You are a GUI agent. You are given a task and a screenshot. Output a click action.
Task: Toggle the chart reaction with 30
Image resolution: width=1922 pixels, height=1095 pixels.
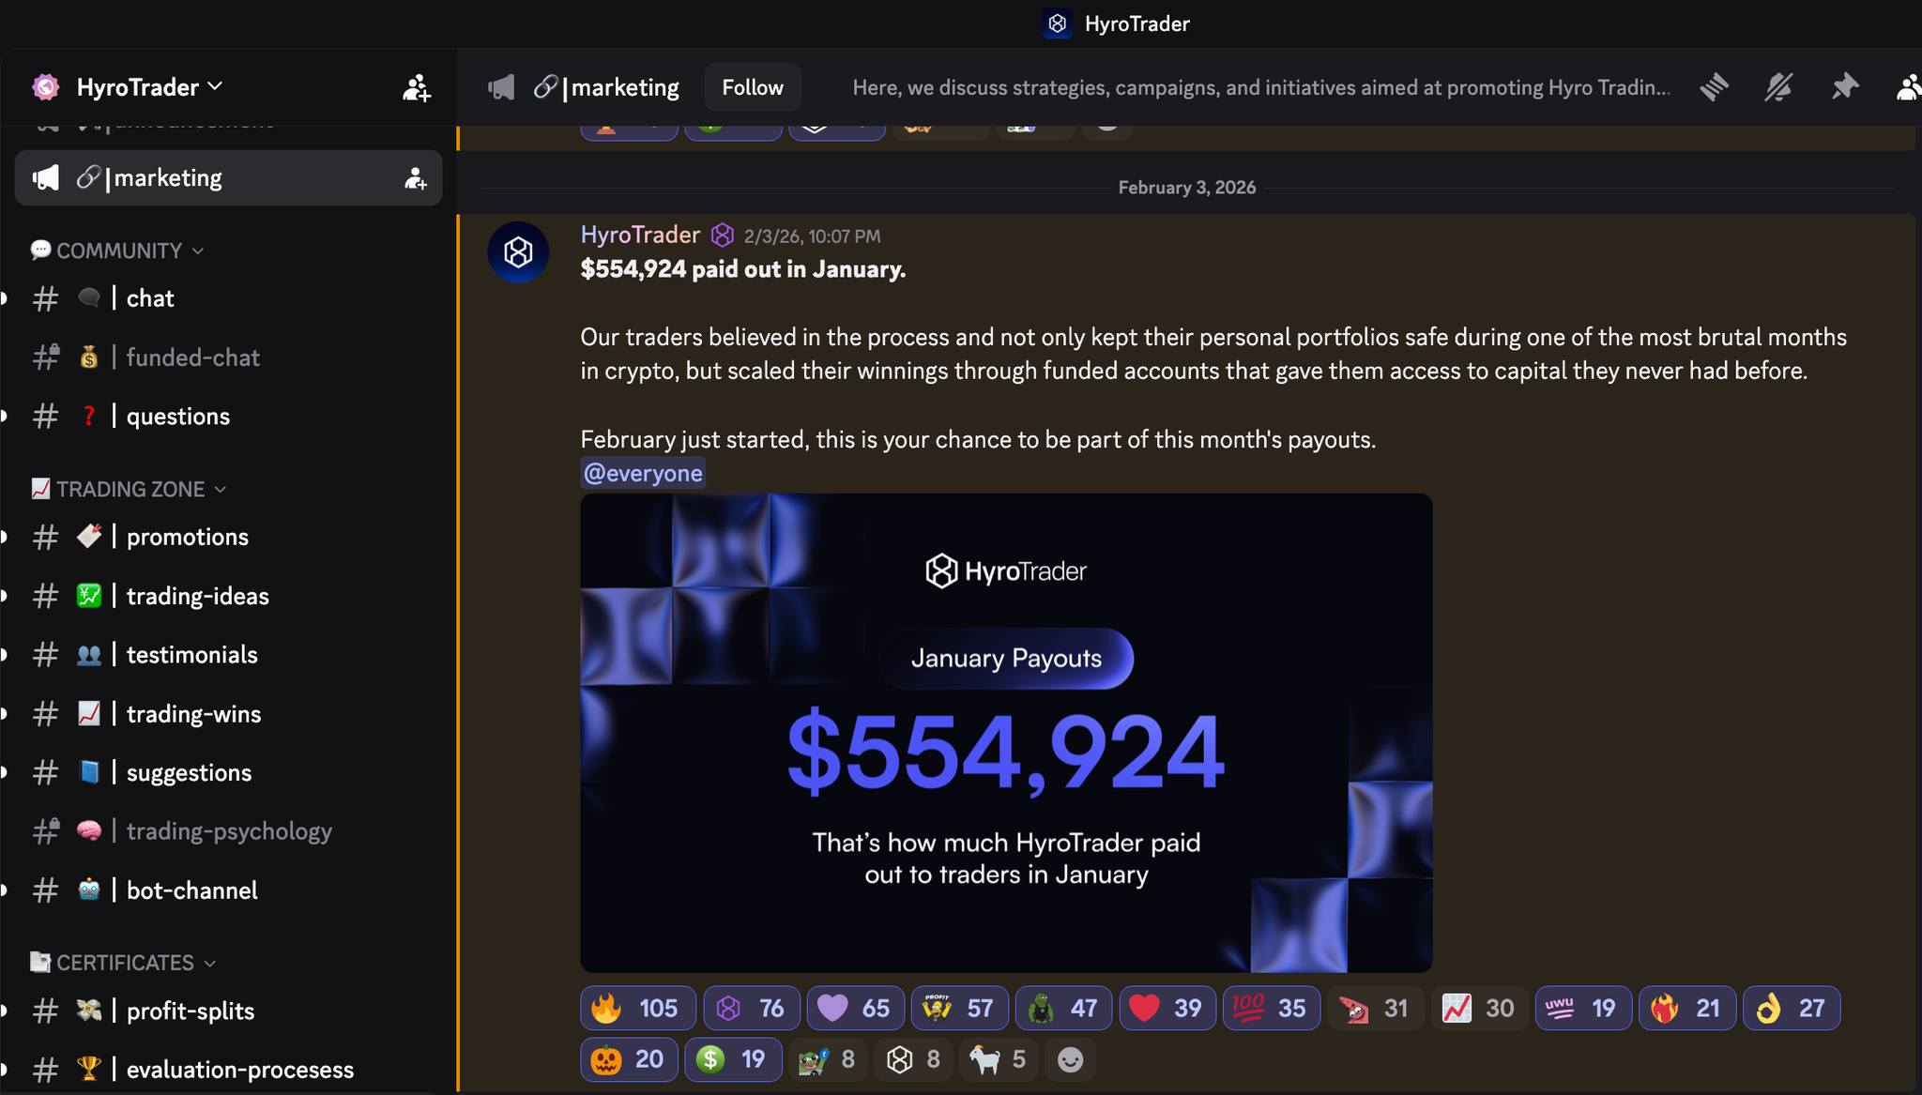[x=1480, y=1008]
